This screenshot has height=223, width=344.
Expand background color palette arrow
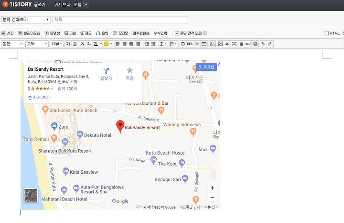pyautogui.click(x=111, y=44)
